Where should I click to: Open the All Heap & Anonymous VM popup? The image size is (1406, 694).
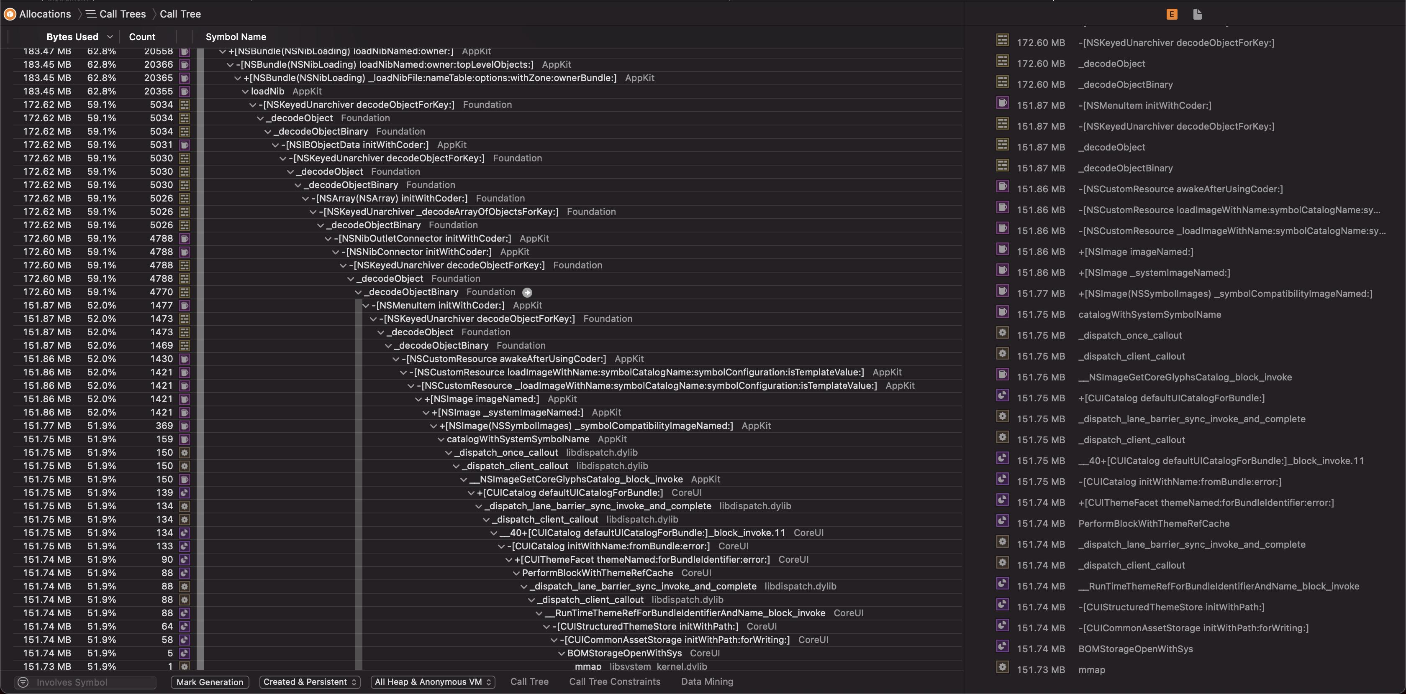click(433, 682)
